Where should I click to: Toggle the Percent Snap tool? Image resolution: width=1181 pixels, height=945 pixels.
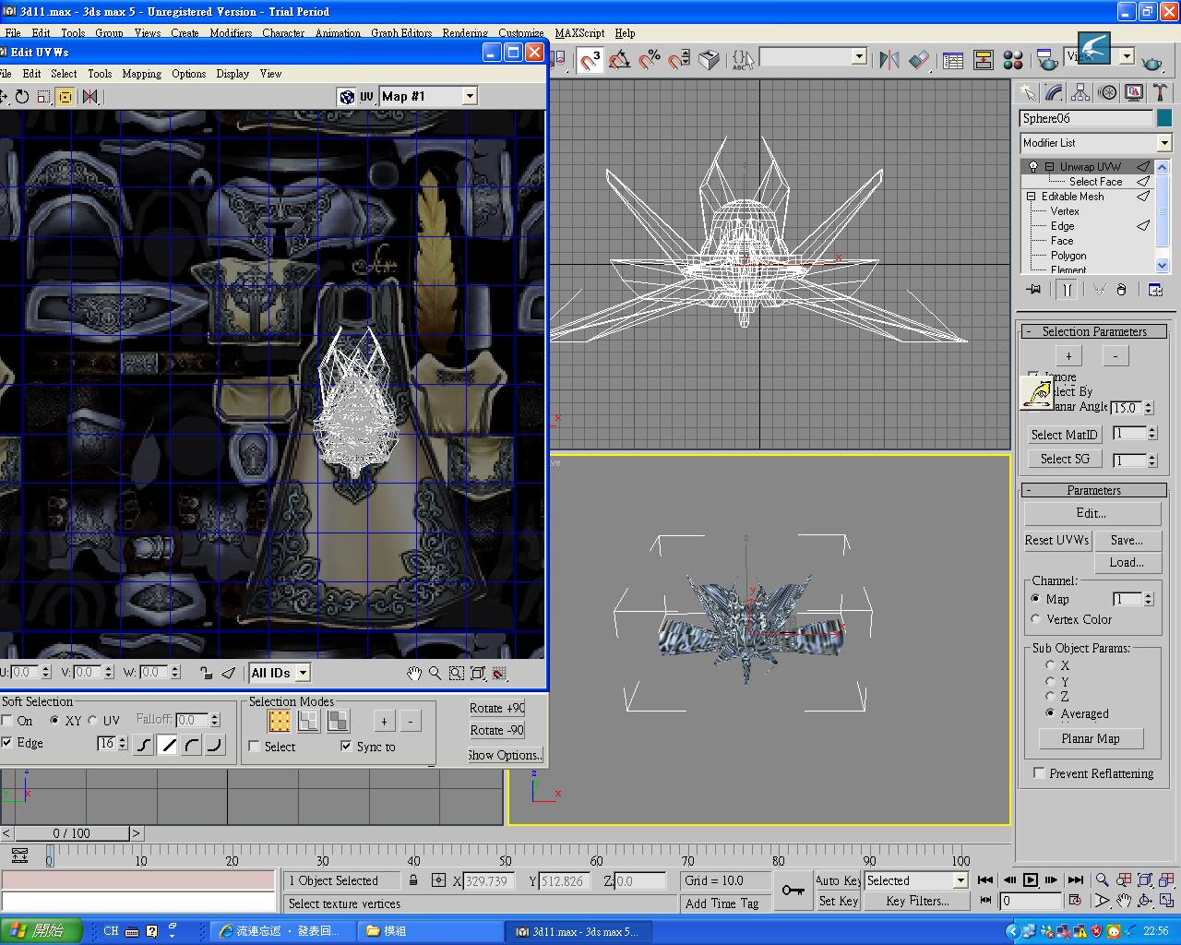tap(650, 60)
